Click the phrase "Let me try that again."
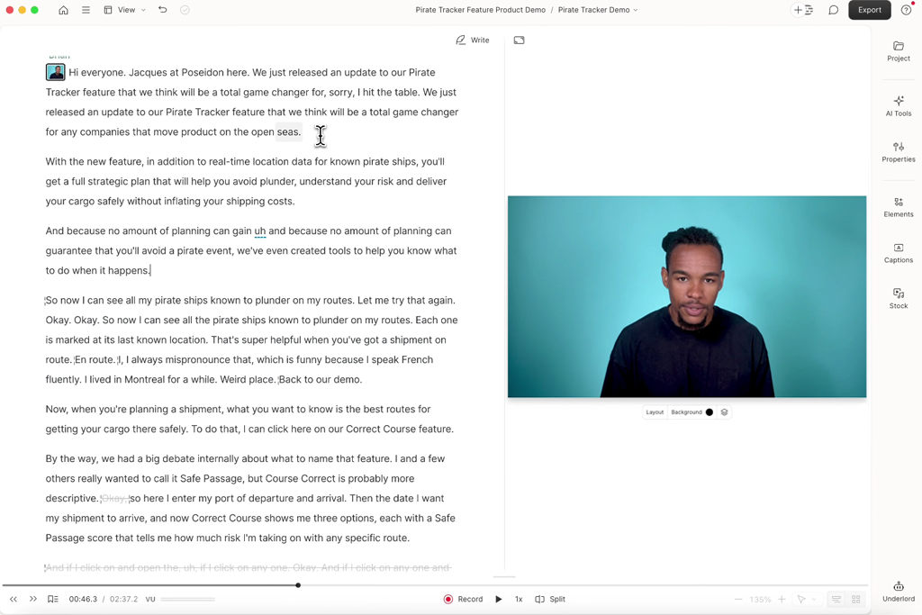The image size is (922, 615). [x=406, y=301]
